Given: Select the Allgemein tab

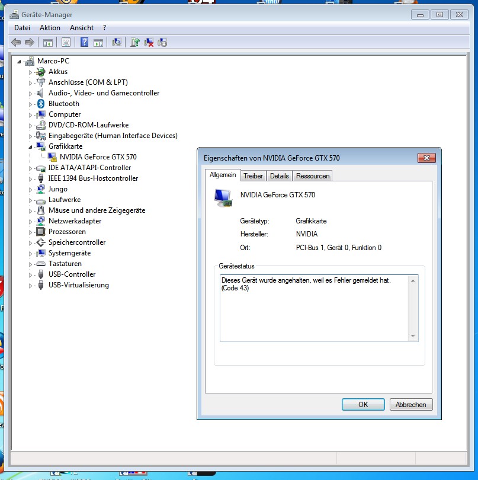Looking at the screenshot, I should click(x=223, y=175).
